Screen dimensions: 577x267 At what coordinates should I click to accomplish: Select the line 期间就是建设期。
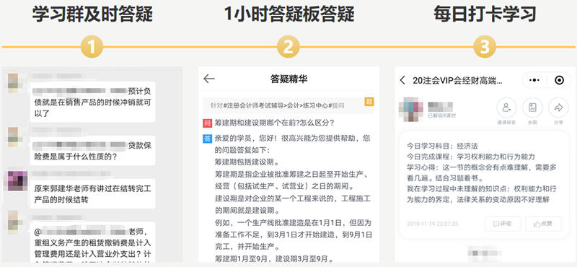click(247, 211)
